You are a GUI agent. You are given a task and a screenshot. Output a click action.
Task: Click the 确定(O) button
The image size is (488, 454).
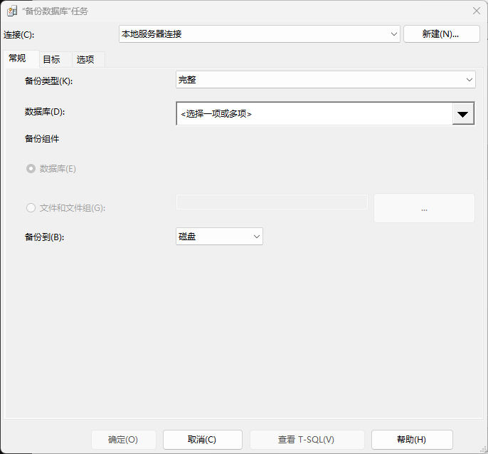click(x=123, y=440)
